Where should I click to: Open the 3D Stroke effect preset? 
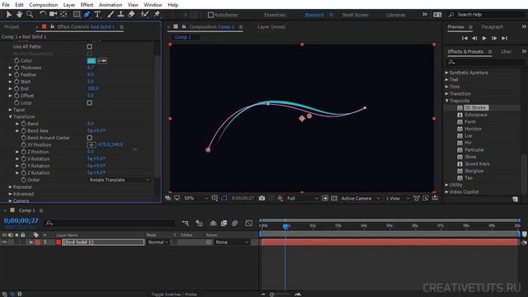pyautogui.click(x=475, y=108)
